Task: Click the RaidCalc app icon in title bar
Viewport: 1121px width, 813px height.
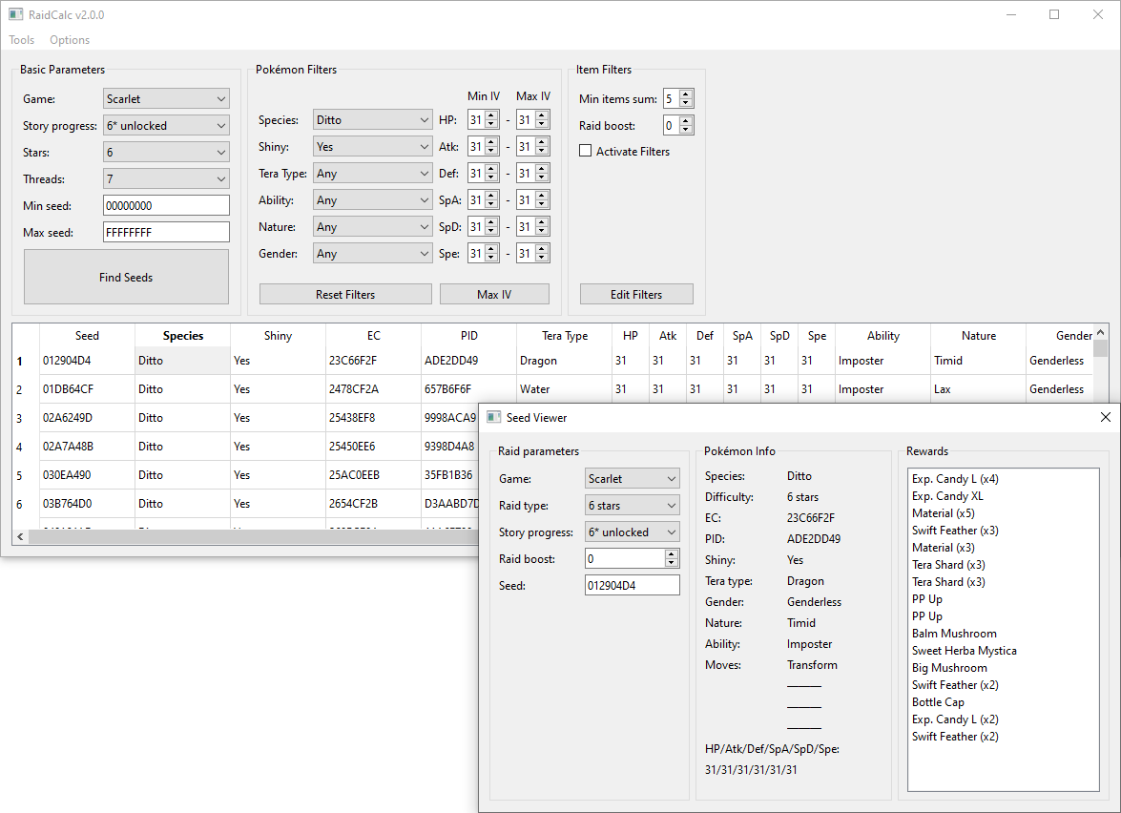Action: click(x=15, y=14)
